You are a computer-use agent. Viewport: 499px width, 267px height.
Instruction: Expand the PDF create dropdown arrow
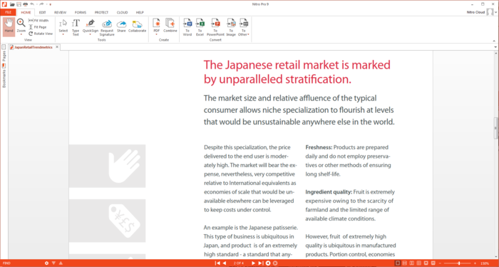(x=156, y=34)
